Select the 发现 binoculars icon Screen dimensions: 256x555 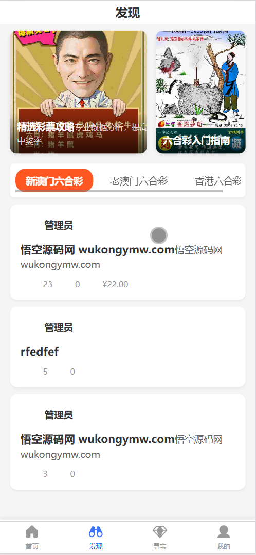[x=96, y=531]
